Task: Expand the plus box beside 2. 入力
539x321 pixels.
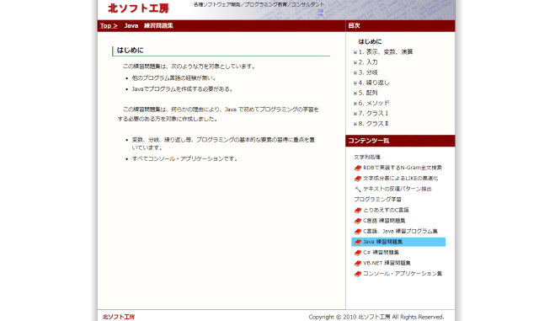Action: (x=355, y=62)
